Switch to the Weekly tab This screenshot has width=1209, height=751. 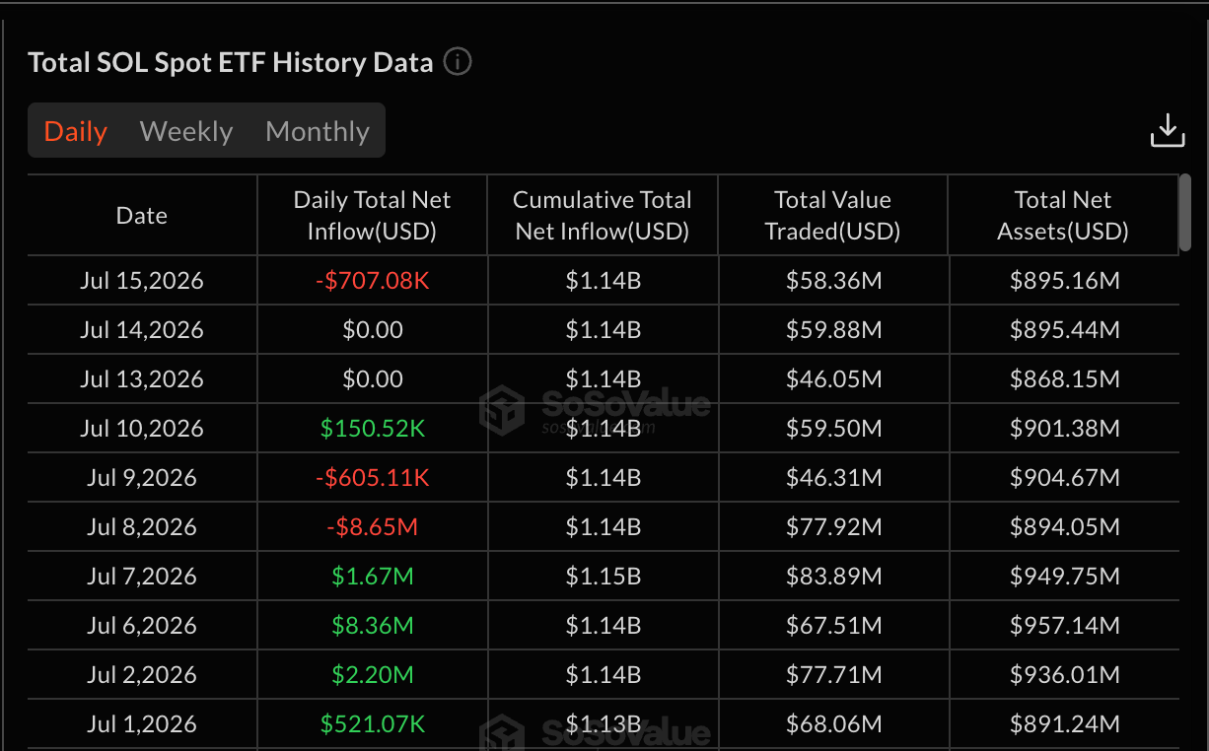(186, 131)
